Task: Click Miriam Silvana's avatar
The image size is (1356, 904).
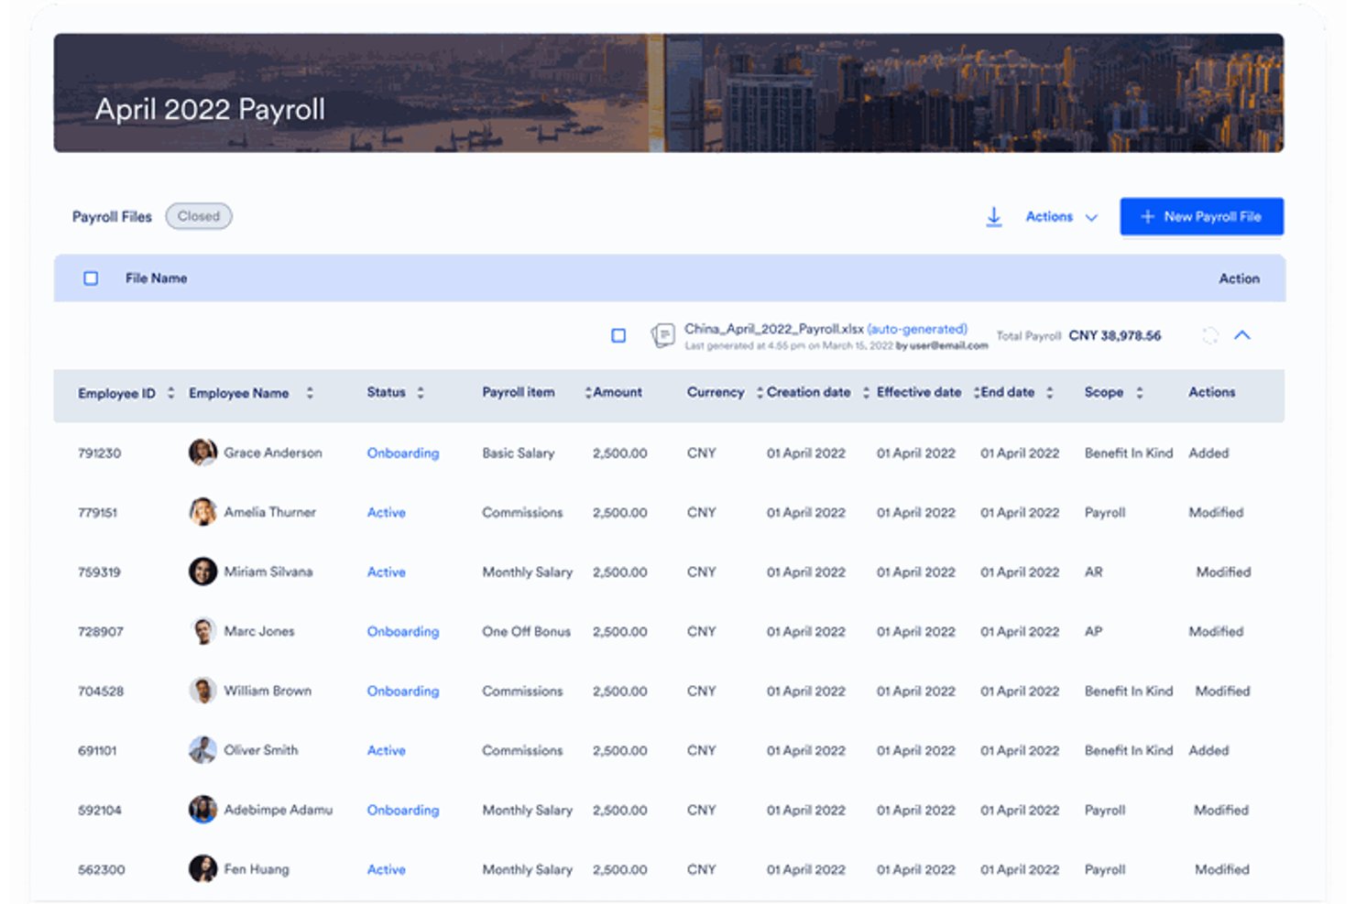Action: (x=202, y=572)
